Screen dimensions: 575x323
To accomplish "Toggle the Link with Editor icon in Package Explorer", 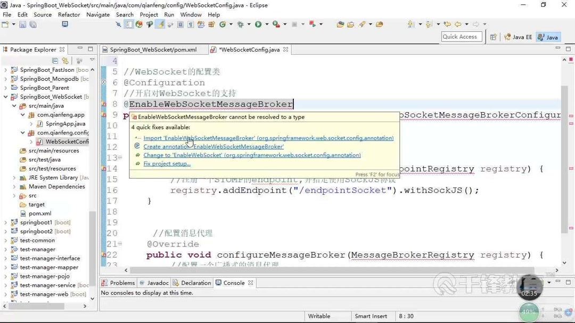I will point(65,60).
